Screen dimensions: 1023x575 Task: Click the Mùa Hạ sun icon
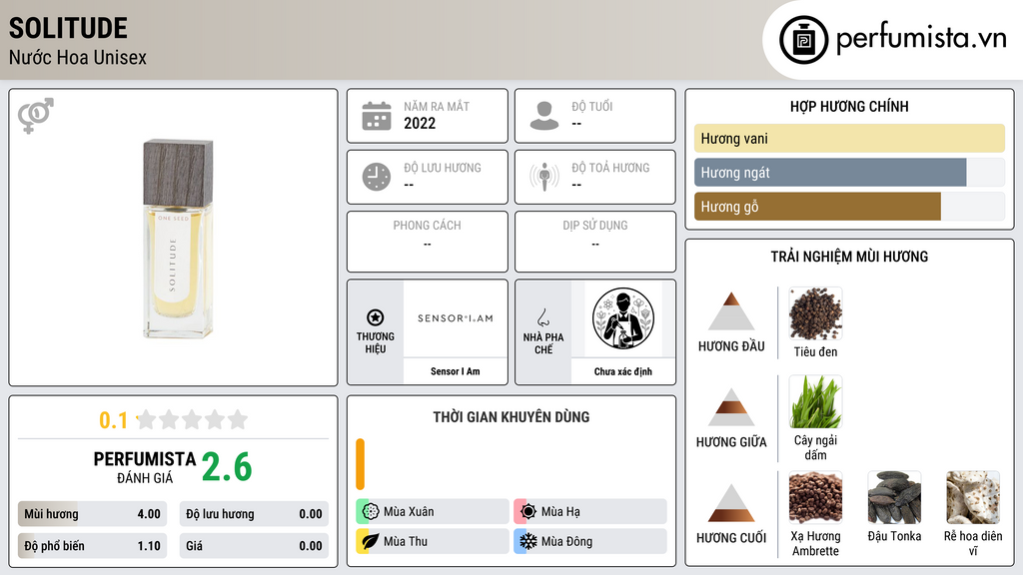point(527,512)
